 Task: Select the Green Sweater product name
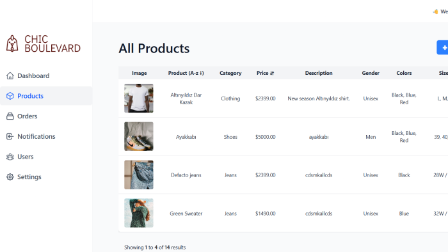pyautogui.click(x=186, y=214)
